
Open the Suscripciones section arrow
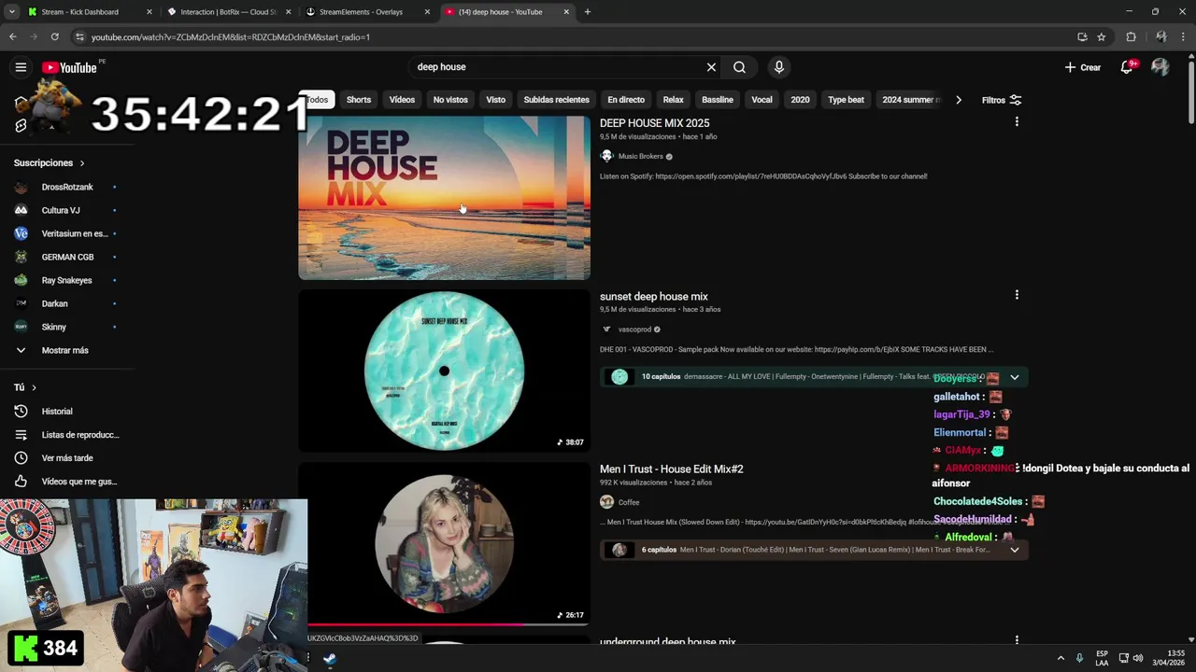[x=81, y=163]
